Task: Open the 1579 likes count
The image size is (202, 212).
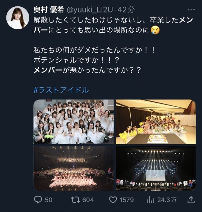Action: [x=127, y=200]
